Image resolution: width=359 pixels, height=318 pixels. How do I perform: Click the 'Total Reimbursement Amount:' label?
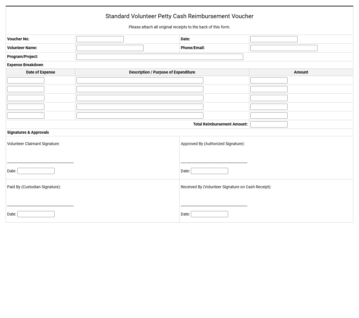tap(220, 124)
